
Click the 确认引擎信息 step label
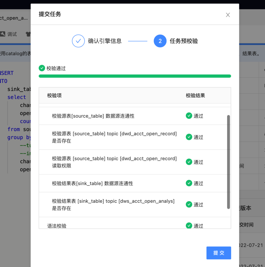coord(105,41)
